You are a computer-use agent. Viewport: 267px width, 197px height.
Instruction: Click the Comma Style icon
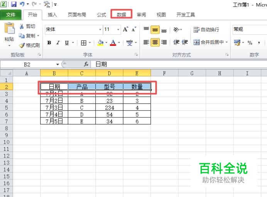(259, 43)
